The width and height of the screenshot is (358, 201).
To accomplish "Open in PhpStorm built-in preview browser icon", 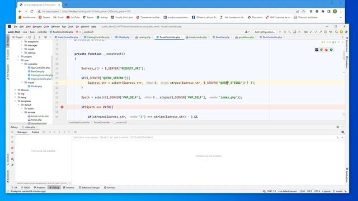I will pos(317,50).
